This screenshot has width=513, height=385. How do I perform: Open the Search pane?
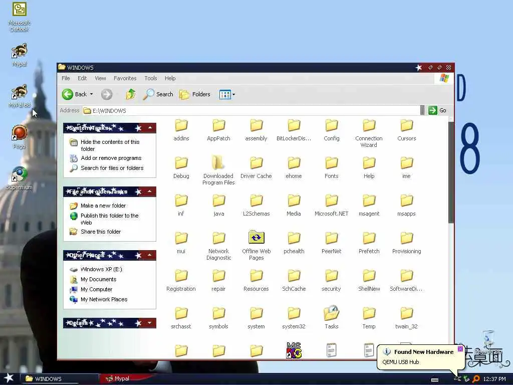[x=158, y=94]
